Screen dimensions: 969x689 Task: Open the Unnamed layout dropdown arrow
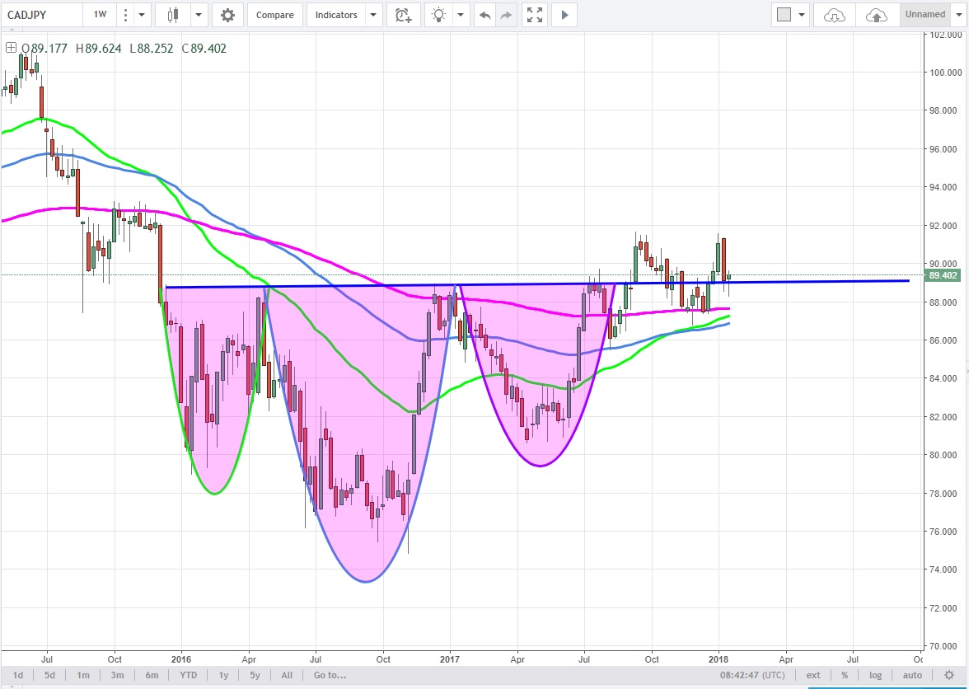tap(960, 15)
